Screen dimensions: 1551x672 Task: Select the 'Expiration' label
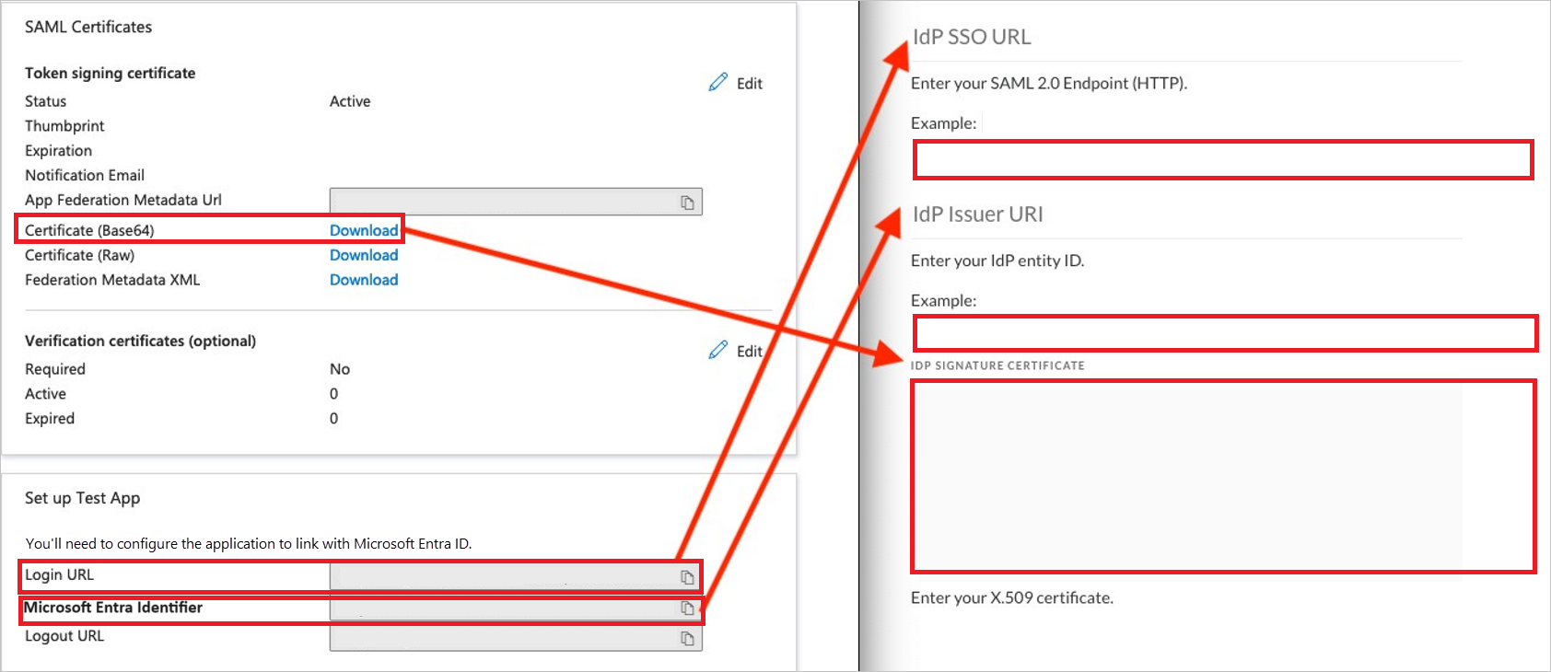click(58, 151)
